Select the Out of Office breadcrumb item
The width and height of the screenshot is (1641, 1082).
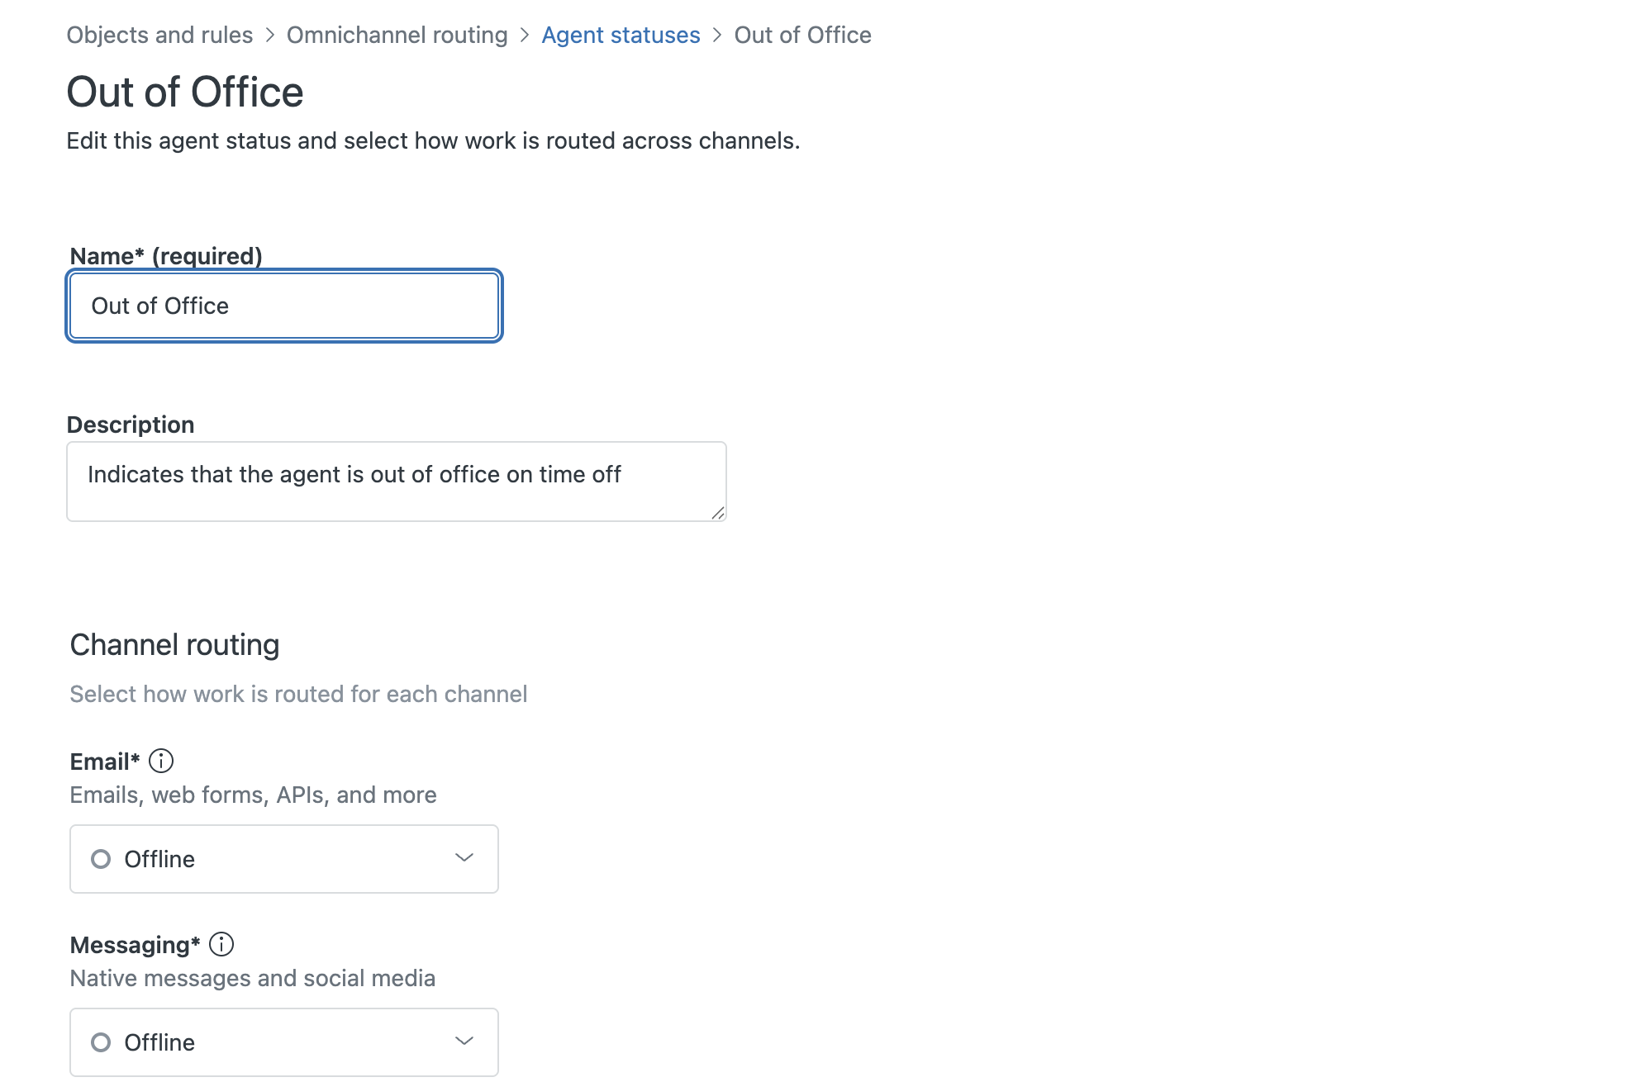(x=802, y=36)
